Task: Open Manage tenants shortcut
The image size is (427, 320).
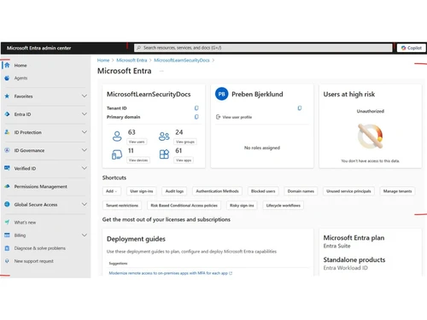Action: pyautogui.click(x=397, y=191)
